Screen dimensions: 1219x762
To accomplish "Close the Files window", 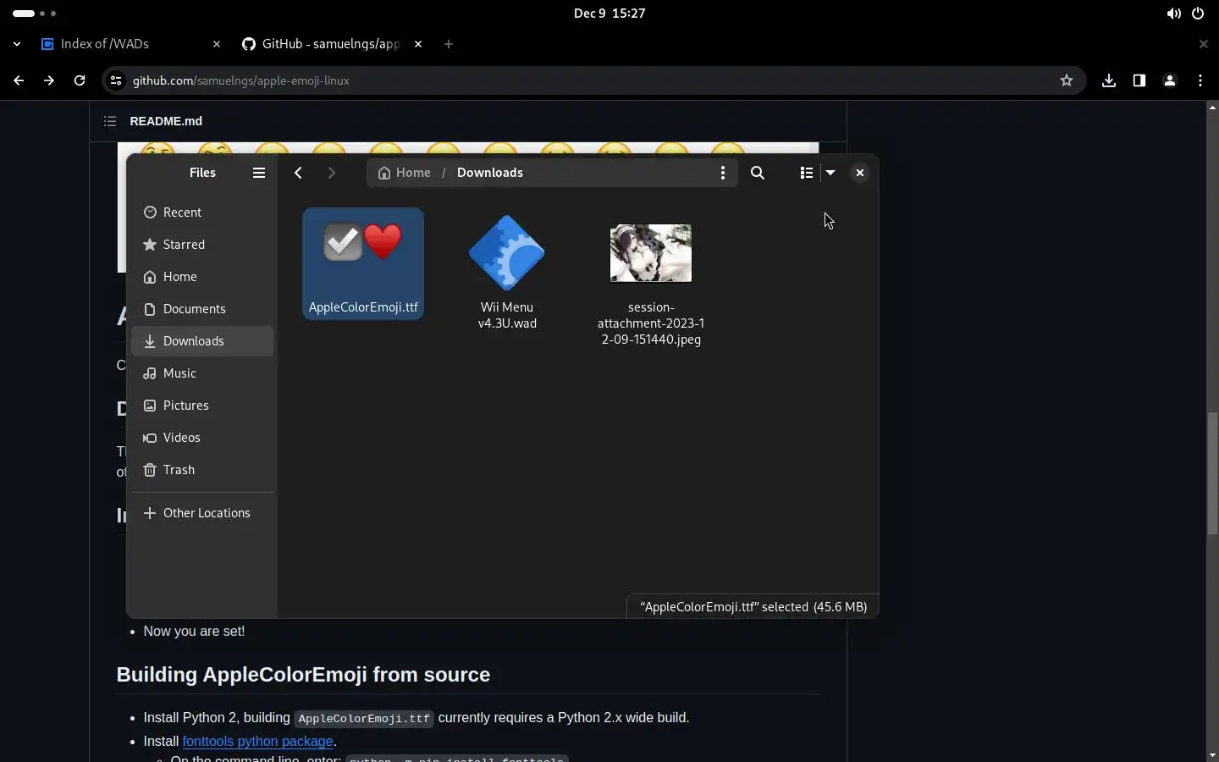I will [x=859, y=173].
